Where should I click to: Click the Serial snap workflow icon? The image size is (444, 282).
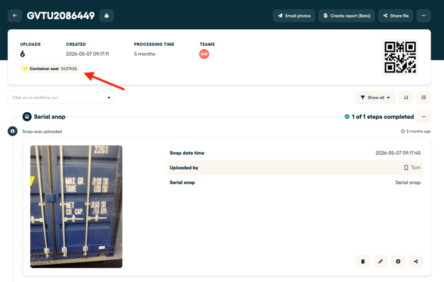[27, 117]
